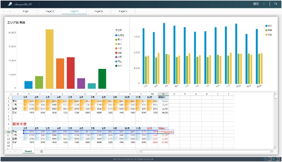
Task: Open the Page(4) tab
Action: pos(99,11)
